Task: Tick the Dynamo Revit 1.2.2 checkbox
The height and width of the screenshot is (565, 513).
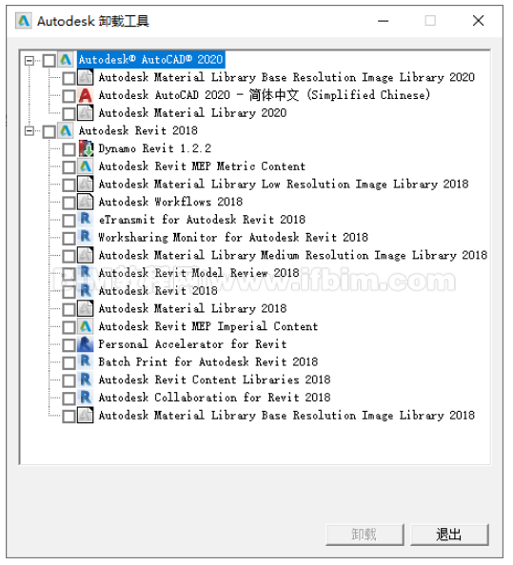Action: pos(69,149)
